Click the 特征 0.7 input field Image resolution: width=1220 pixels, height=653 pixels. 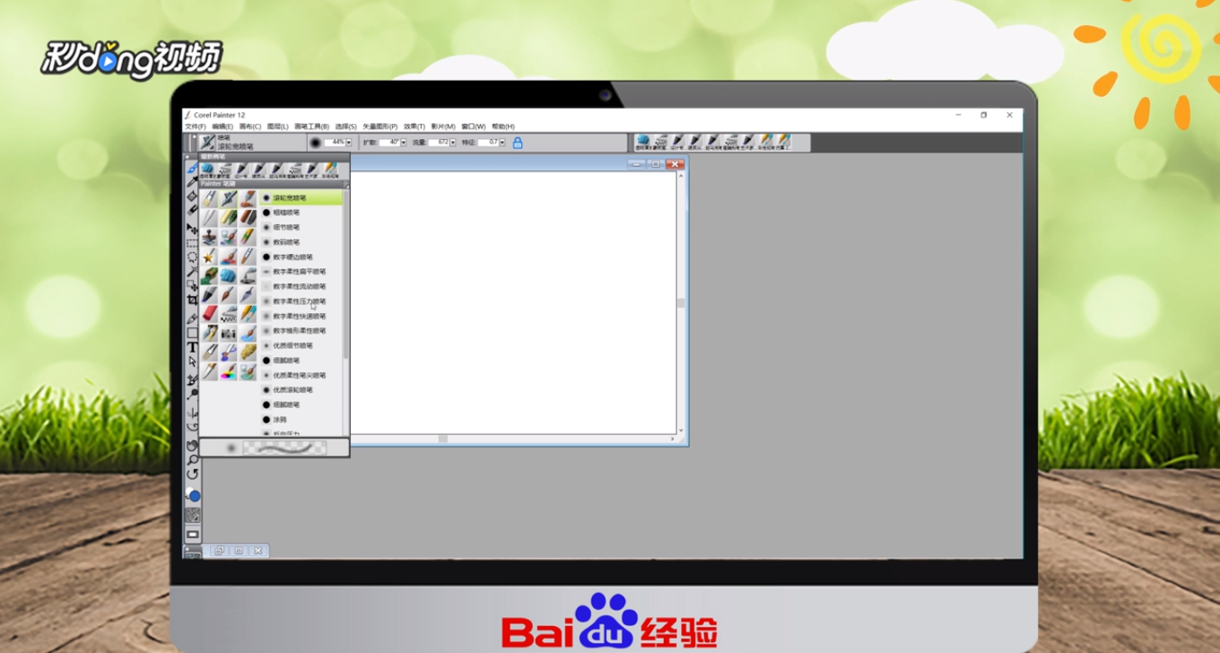[x=488, y=143]
